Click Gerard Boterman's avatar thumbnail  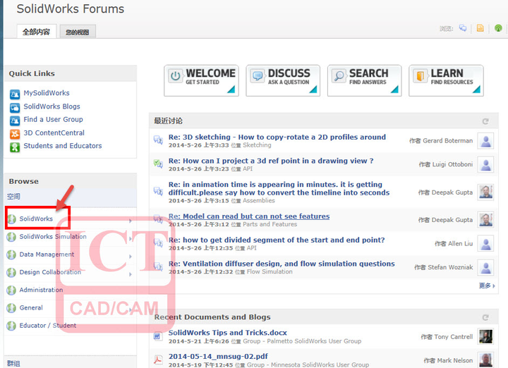click(485, 141)
